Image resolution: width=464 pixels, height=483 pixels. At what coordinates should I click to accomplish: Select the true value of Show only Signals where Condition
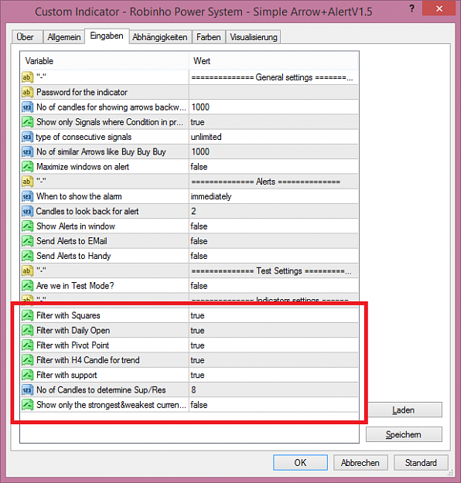pyautogui.click(x=274, y=122)
